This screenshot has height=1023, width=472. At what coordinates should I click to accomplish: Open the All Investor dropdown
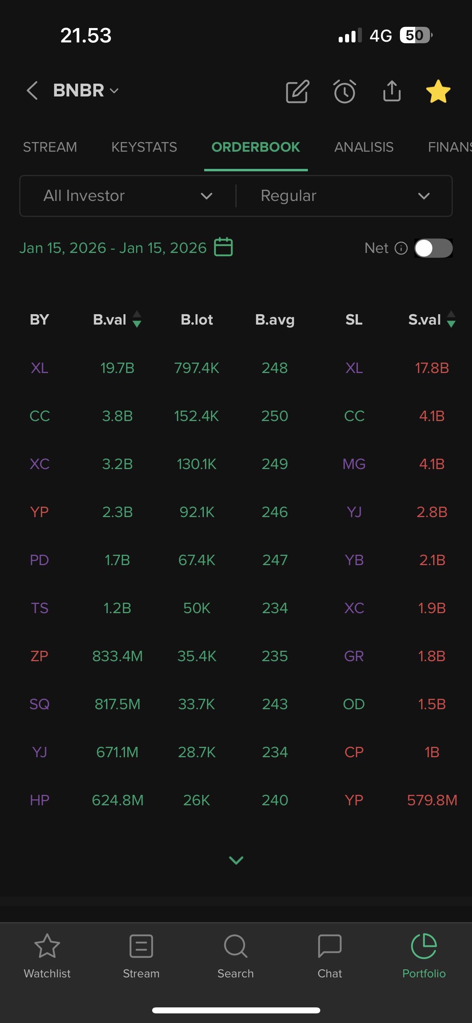click(x=128, y=196)
